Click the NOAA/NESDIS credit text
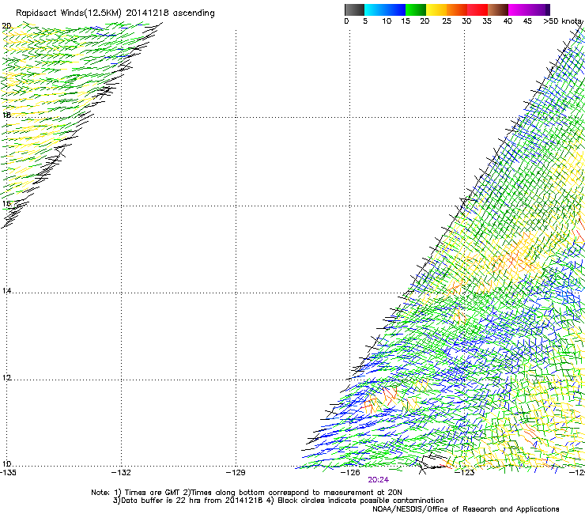 tap(466, 509)
